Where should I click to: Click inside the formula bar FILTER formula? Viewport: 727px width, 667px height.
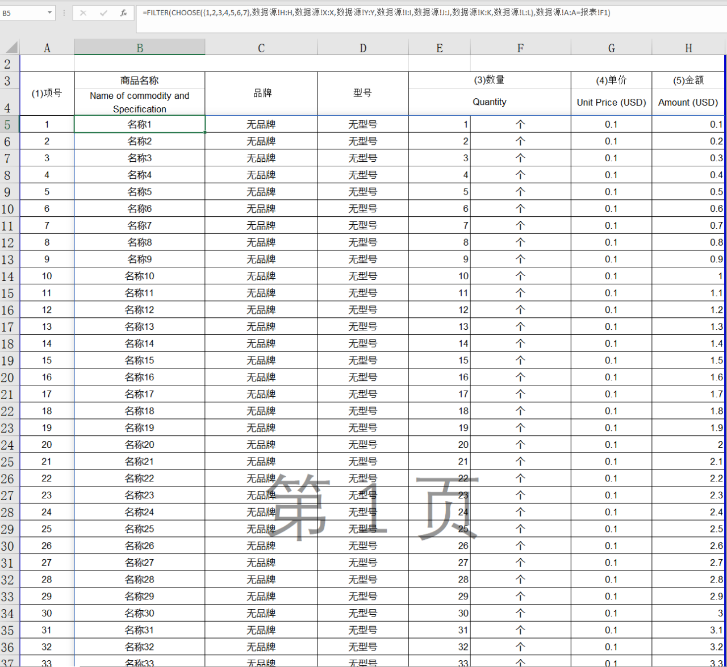point(377,12)
